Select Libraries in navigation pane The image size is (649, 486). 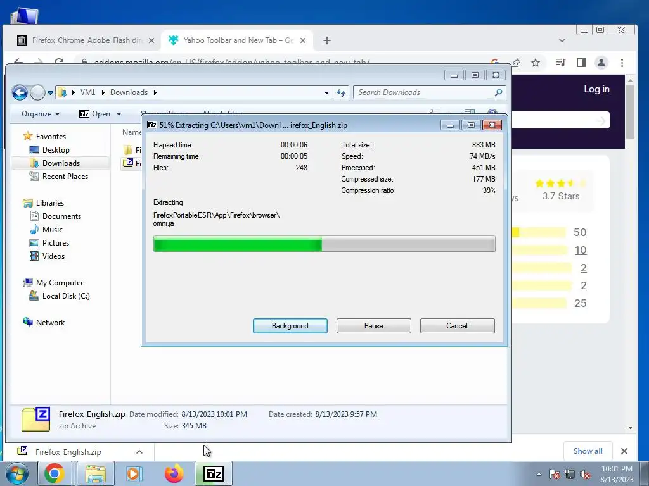[49, 203]
